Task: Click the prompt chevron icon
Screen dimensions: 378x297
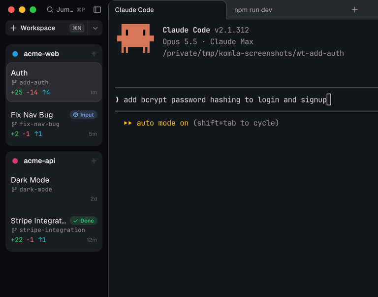Action: click(x=117, y=99)
